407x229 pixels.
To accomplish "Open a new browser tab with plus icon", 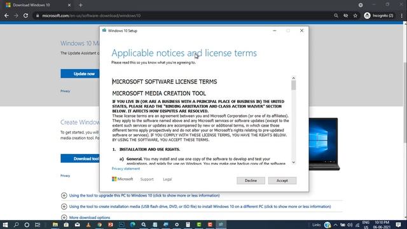I will pos(81,5).
